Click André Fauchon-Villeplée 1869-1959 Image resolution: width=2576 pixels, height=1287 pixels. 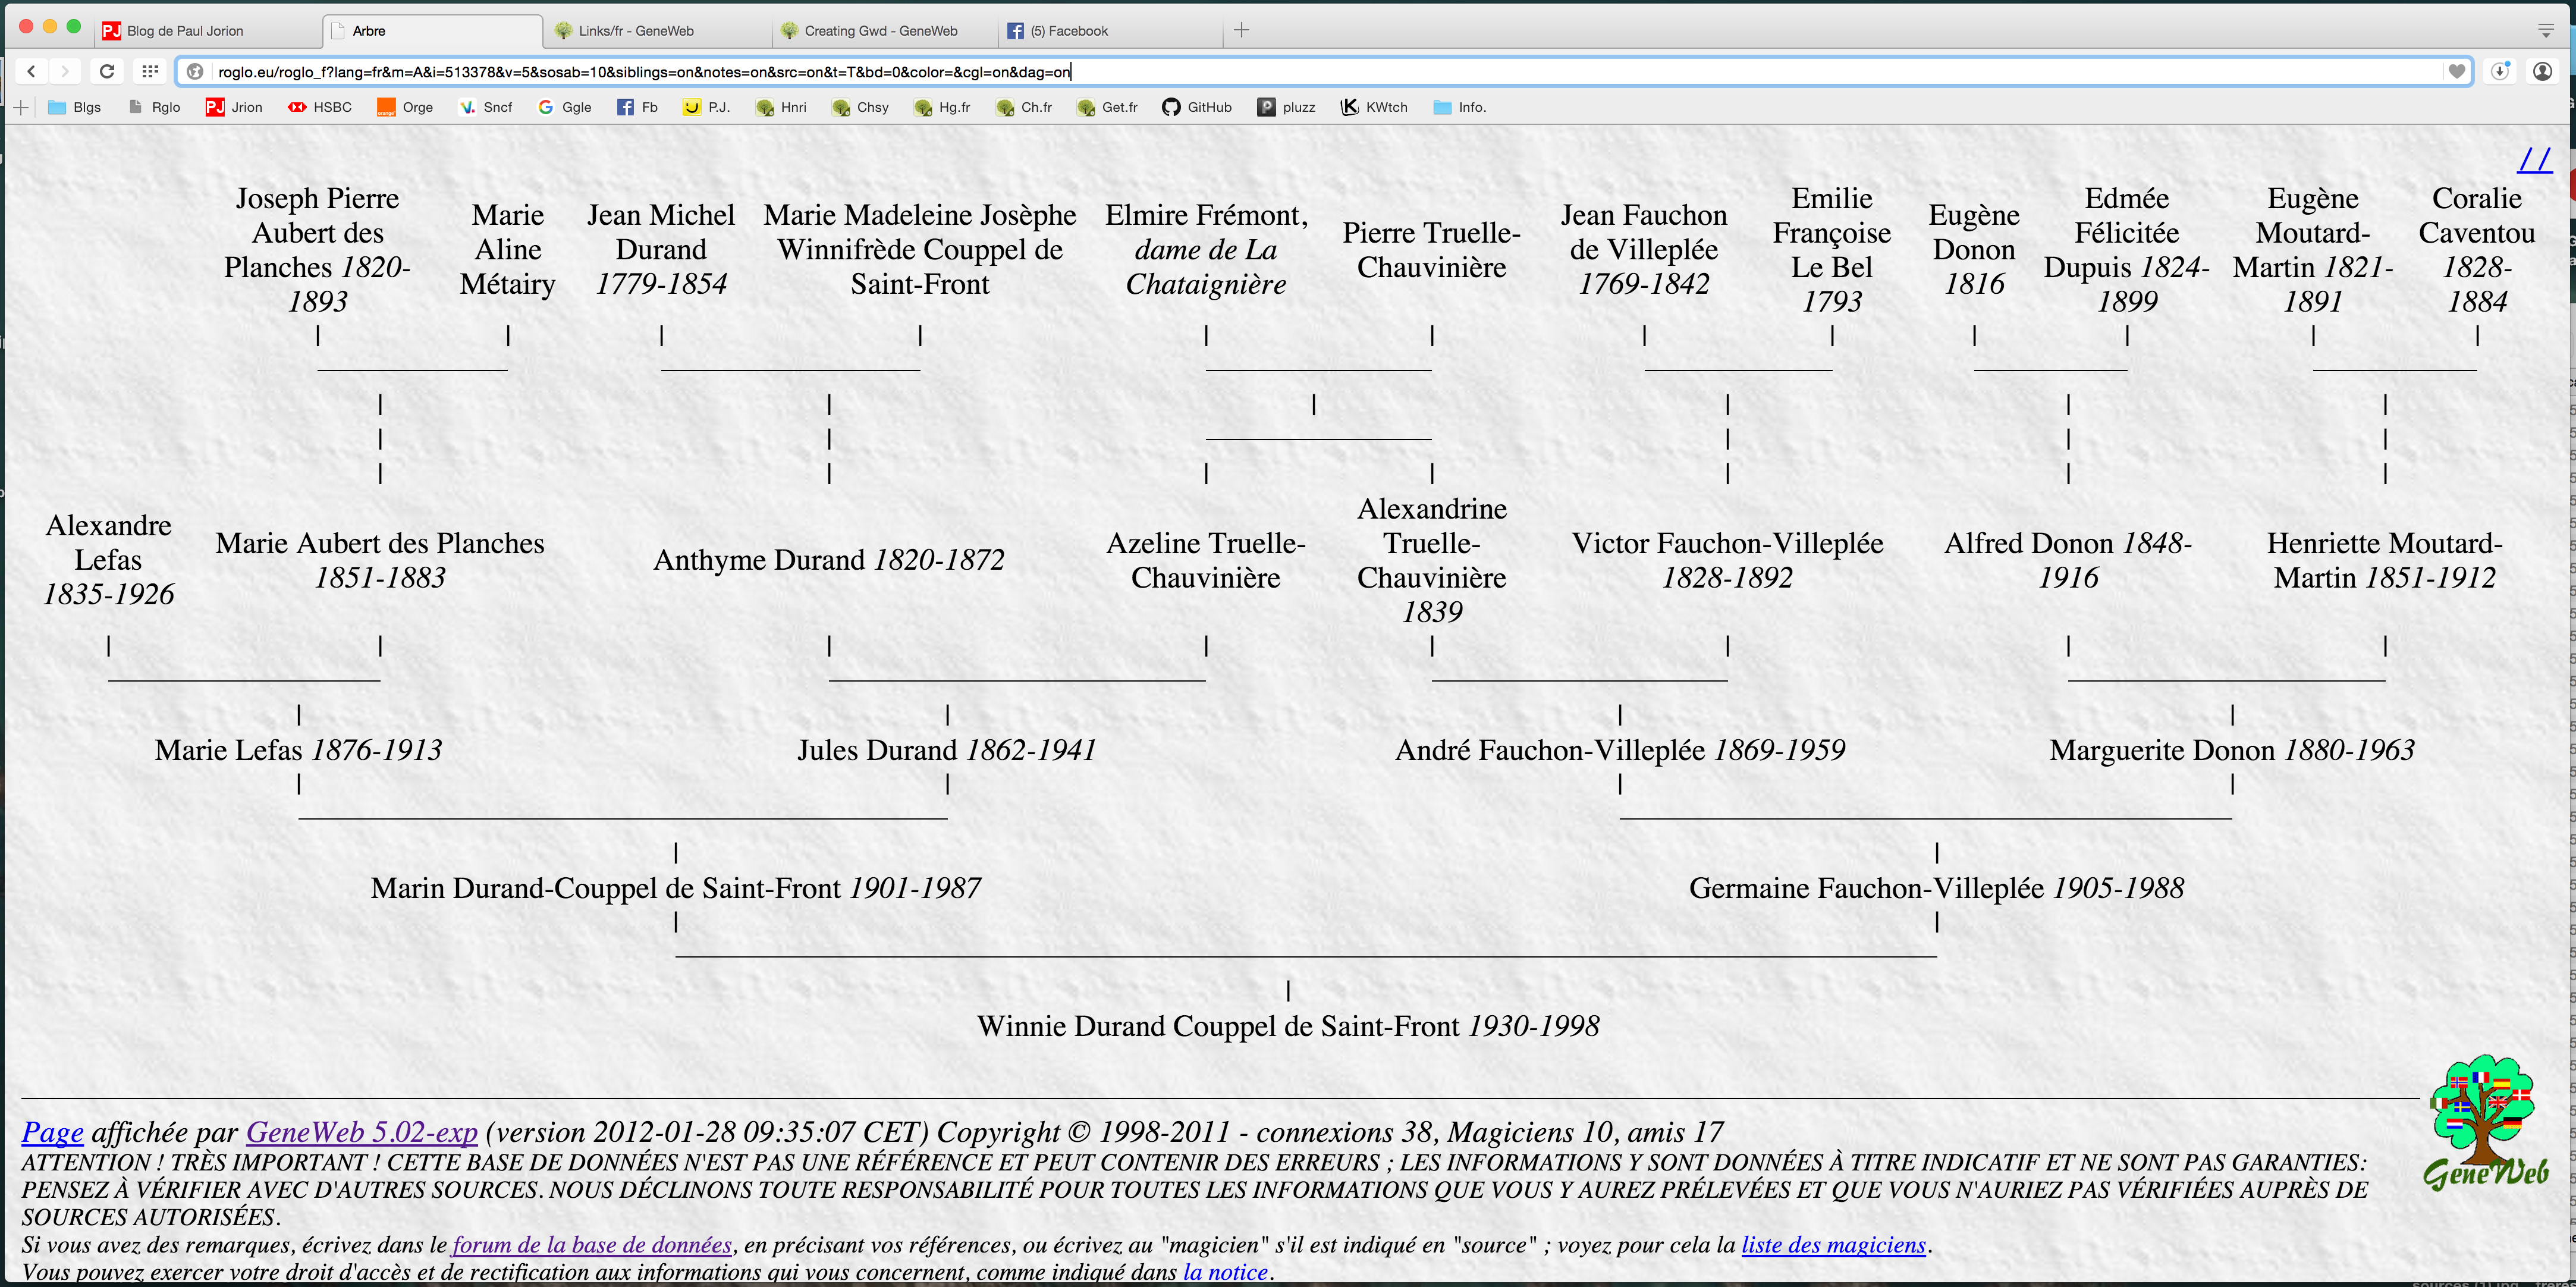tap(1620, 750)
